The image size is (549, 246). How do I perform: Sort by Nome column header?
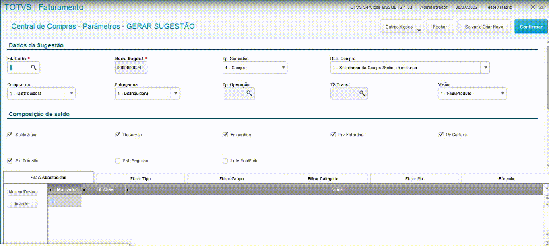[334, 189]
